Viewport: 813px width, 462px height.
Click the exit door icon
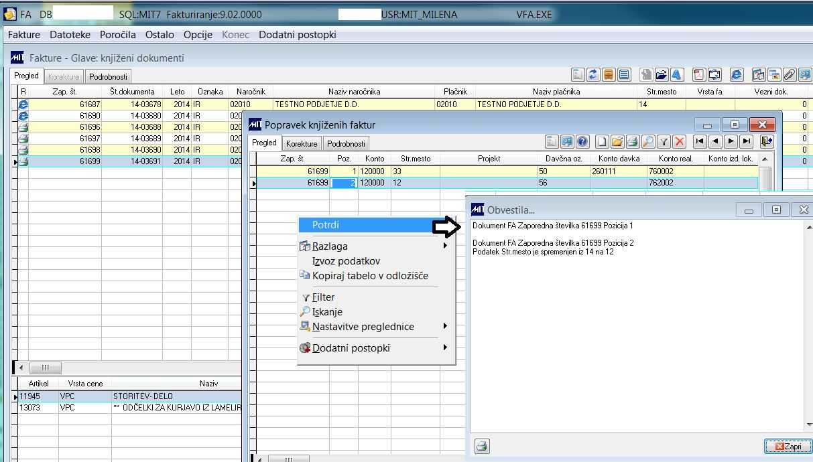coord(766,141)
